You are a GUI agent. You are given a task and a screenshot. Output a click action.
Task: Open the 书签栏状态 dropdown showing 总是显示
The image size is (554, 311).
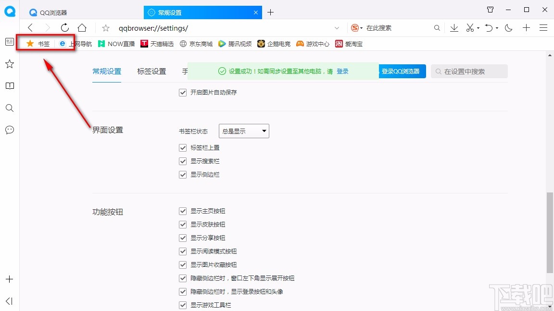click(x=244, y=131)
